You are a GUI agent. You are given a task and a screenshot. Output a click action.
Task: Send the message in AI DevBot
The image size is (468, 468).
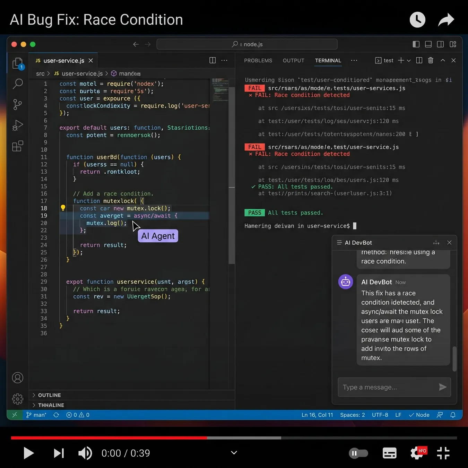click(443, 387)
